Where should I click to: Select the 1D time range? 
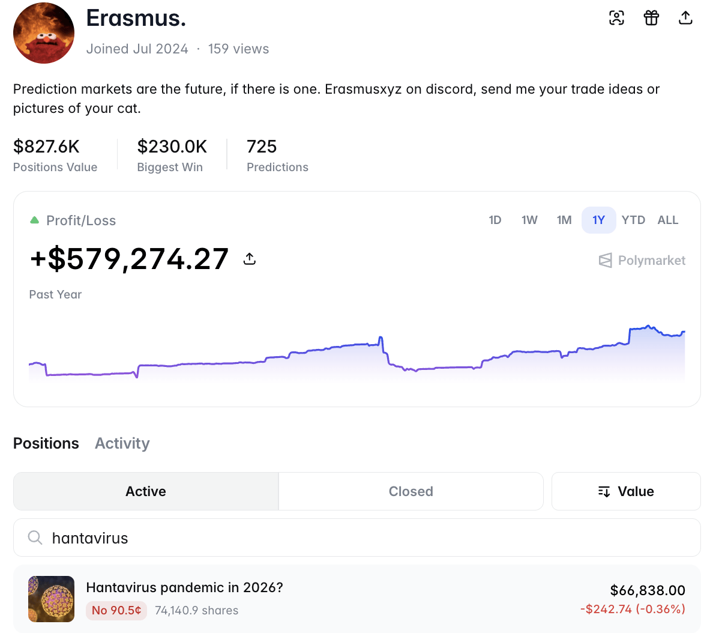point(495,220)
